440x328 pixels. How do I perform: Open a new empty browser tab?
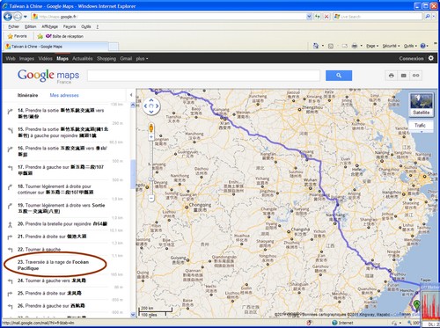pos(114,47)
